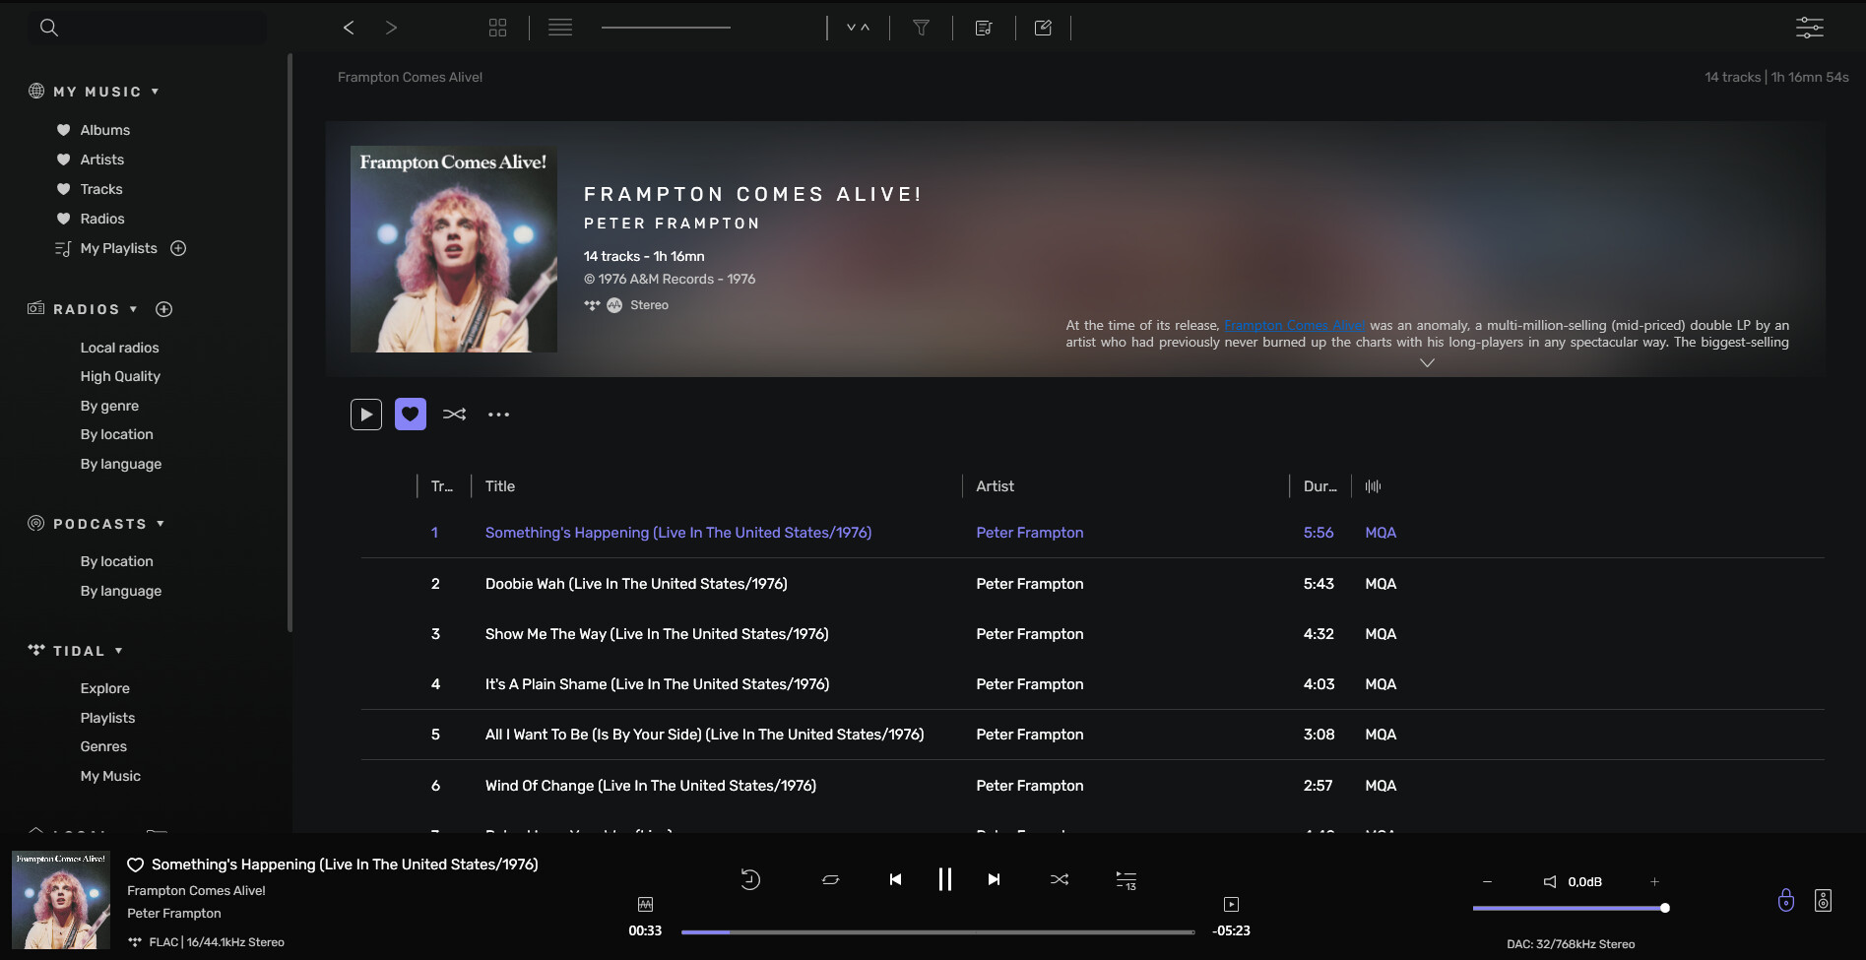Collapse the PODCASTS section
1866x960 pixels.
pyautogui.click(x=161, y=524)
